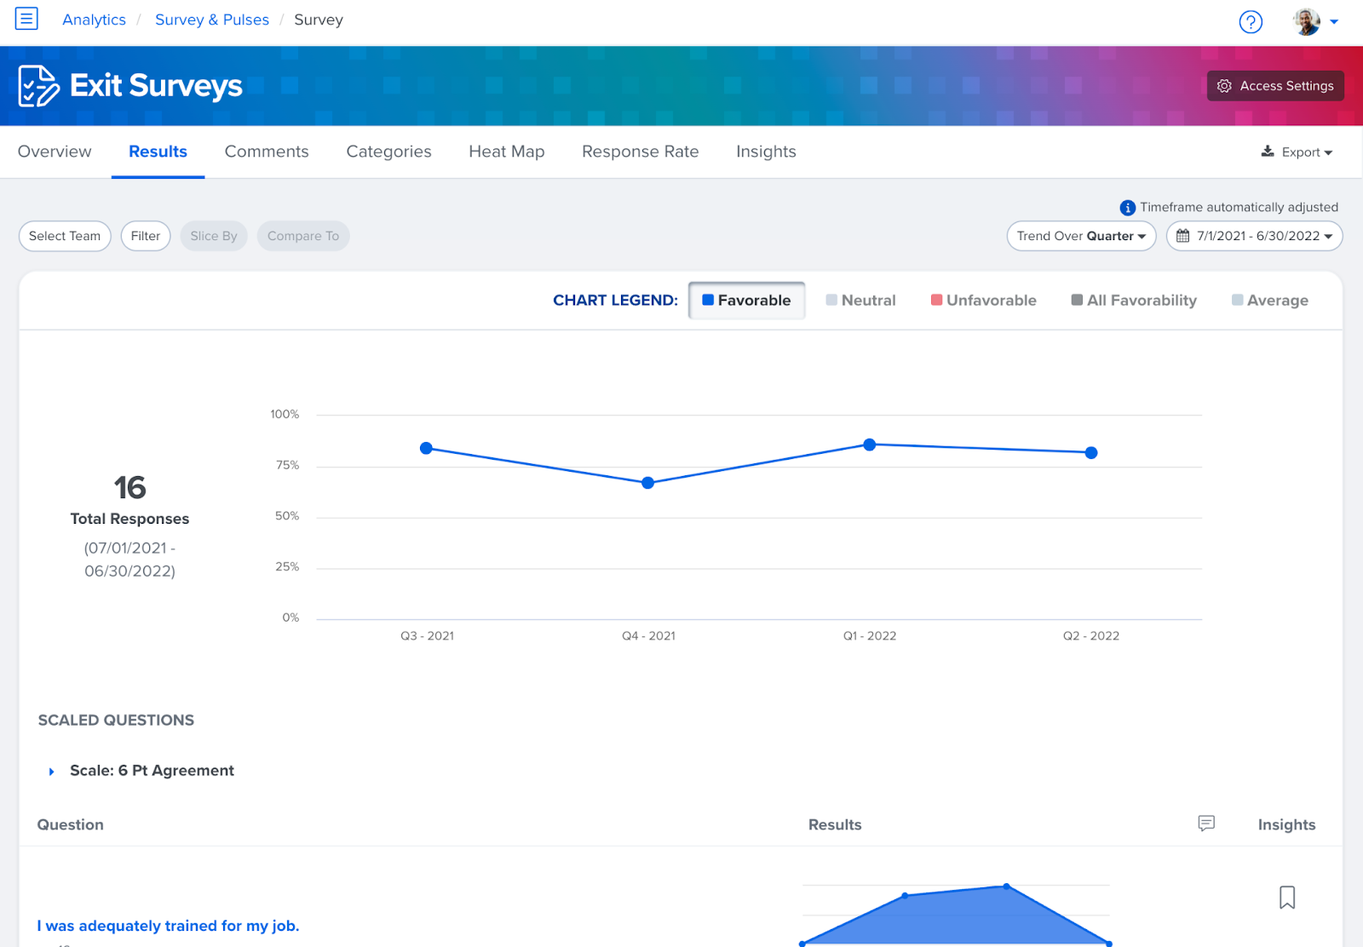Click the Q2 - 2022 data point

1091,453
